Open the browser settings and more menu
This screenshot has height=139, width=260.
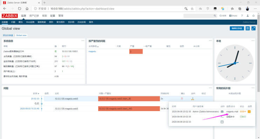click(255, 9)
